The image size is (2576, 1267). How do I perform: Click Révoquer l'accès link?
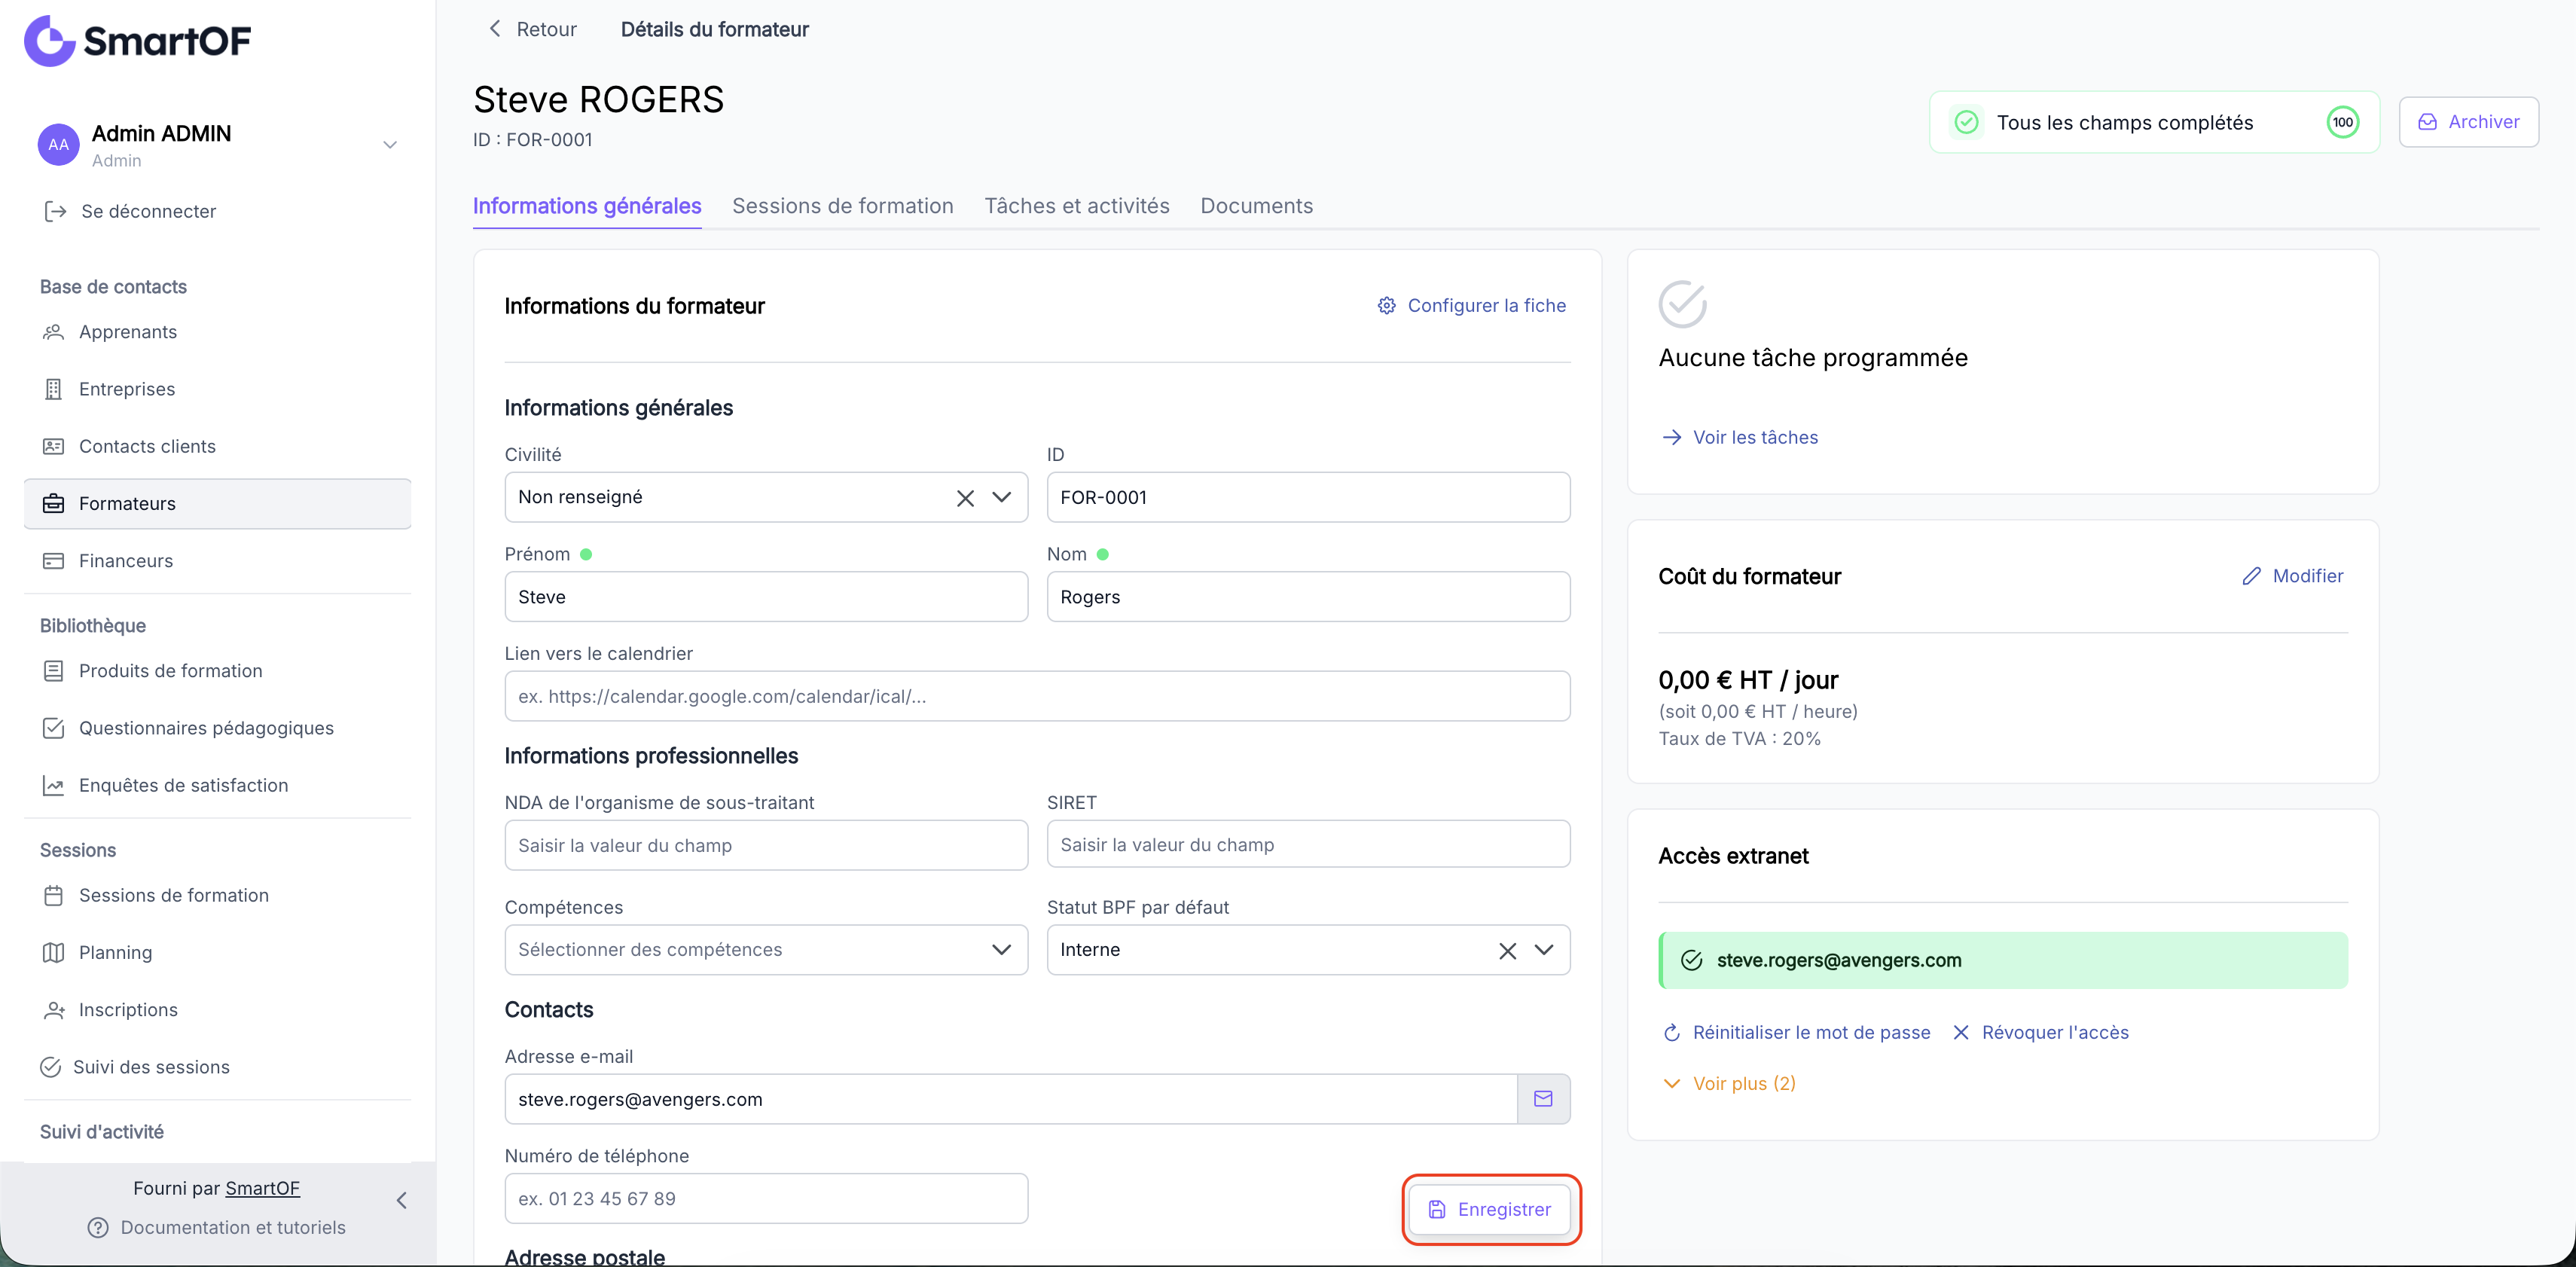coord(2040,1032)
